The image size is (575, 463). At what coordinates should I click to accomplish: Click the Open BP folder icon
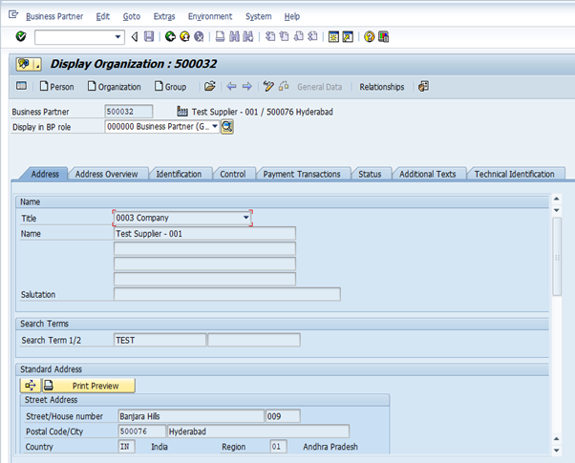(x=209, y=87)
